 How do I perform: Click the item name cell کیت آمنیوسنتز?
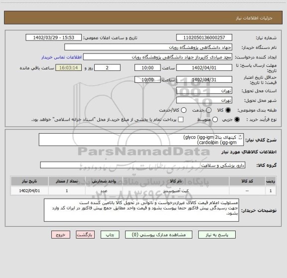176,191
